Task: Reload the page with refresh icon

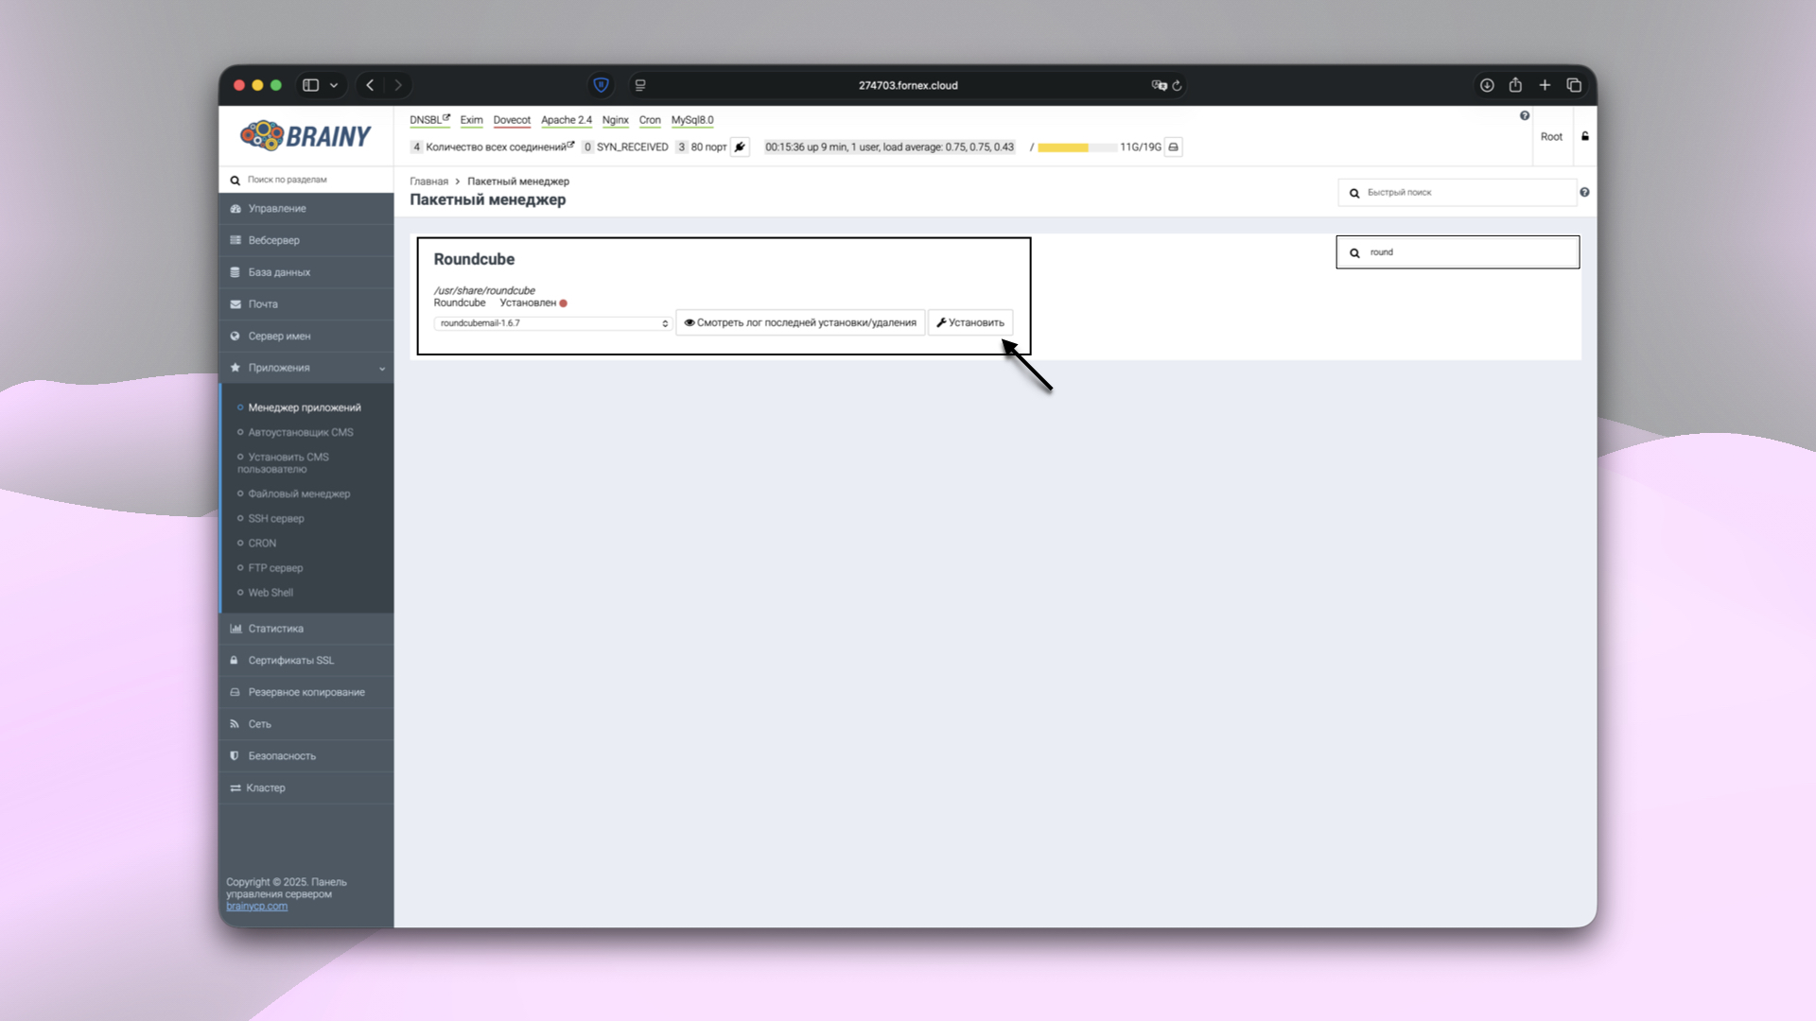Action: tap(1177, 85)
